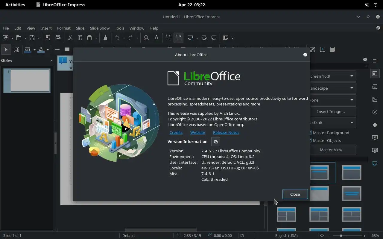Image resolution: width=383 pixels, height=239 pixels.
Task: Open the Save dropdown arrow
Action: [x=39, y=38]
